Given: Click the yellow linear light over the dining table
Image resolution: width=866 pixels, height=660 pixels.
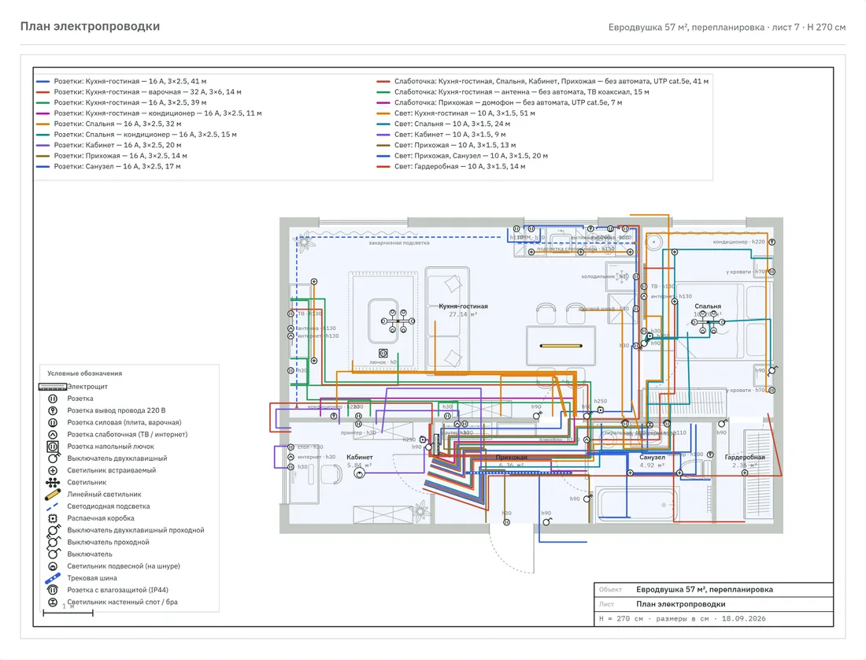Looking at the screenshot, I should click(561, 346).
